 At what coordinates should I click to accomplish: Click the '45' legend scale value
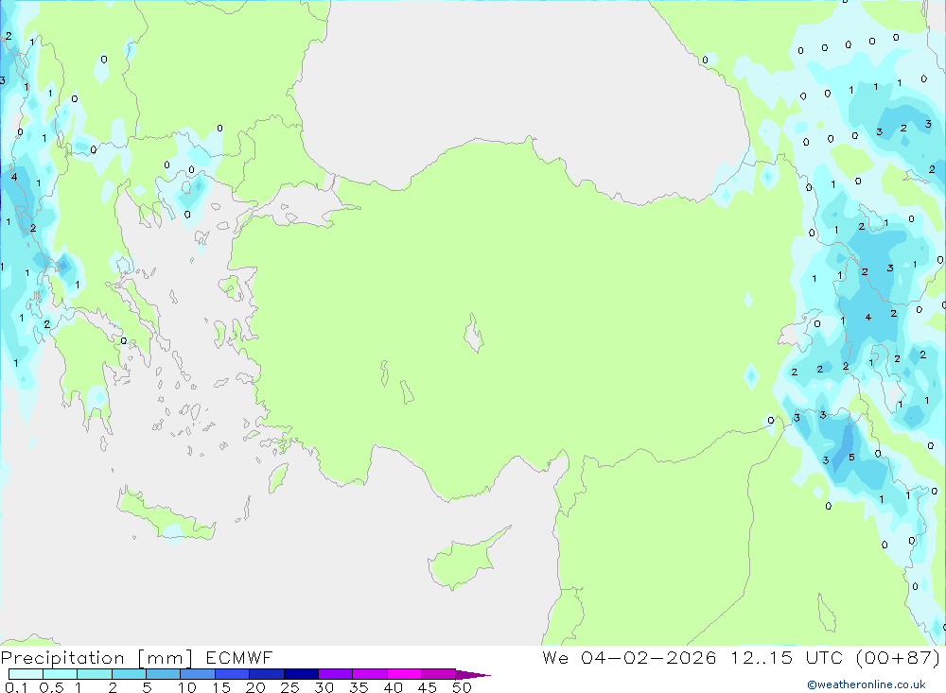(428, 687)
